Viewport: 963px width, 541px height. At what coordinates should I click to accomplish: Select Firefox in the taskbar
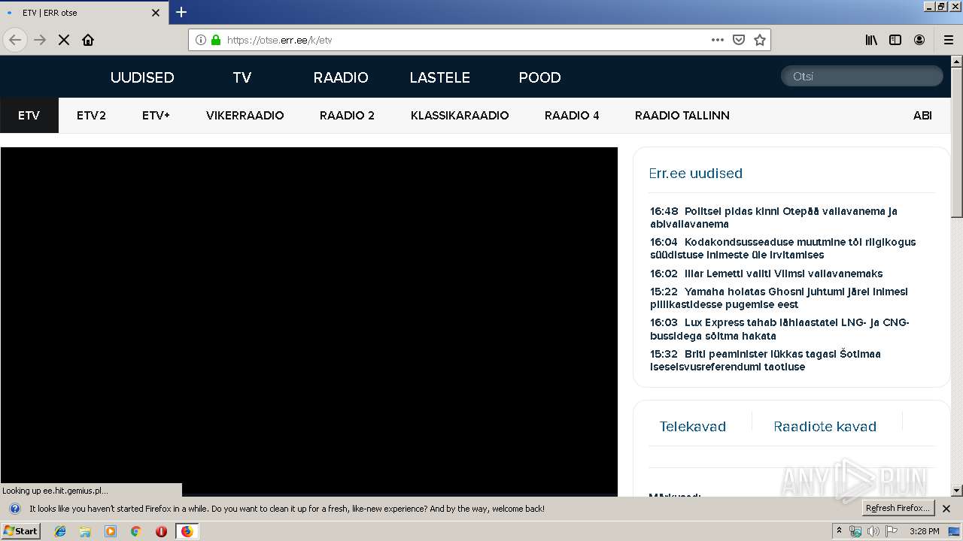point(187,531)
